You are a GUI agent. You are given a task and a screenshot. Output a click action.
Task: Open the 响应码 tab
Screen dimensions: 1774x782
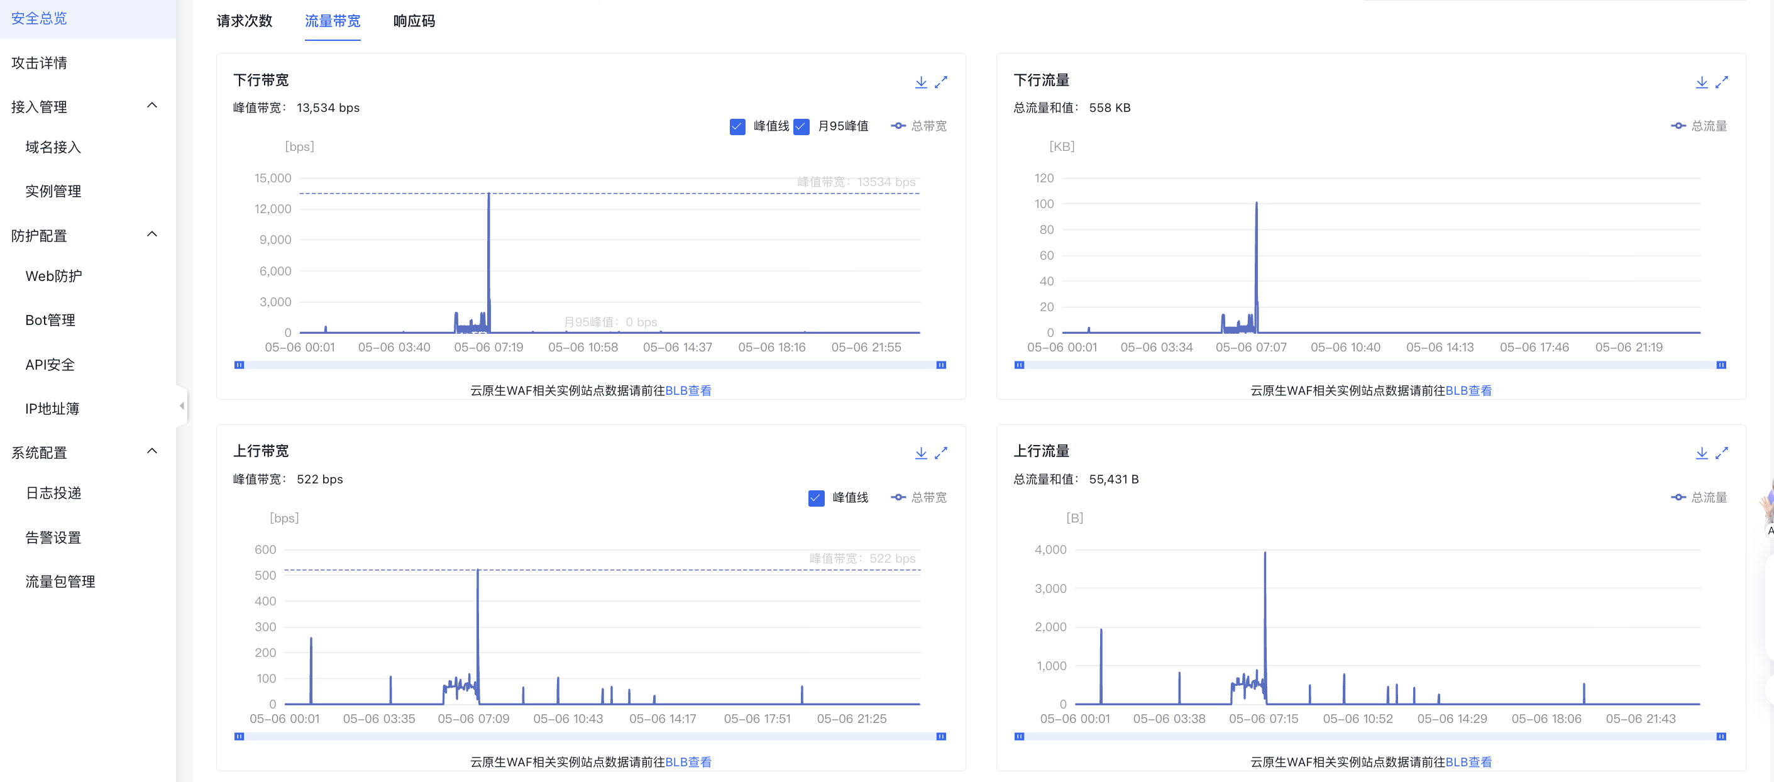[414, 21]
